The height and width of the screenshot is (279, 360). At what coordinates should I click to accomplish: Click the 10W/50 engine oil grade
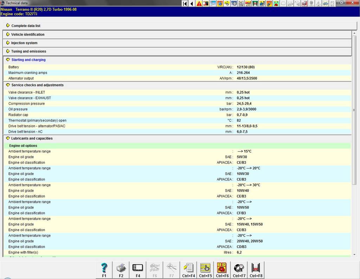243,207
